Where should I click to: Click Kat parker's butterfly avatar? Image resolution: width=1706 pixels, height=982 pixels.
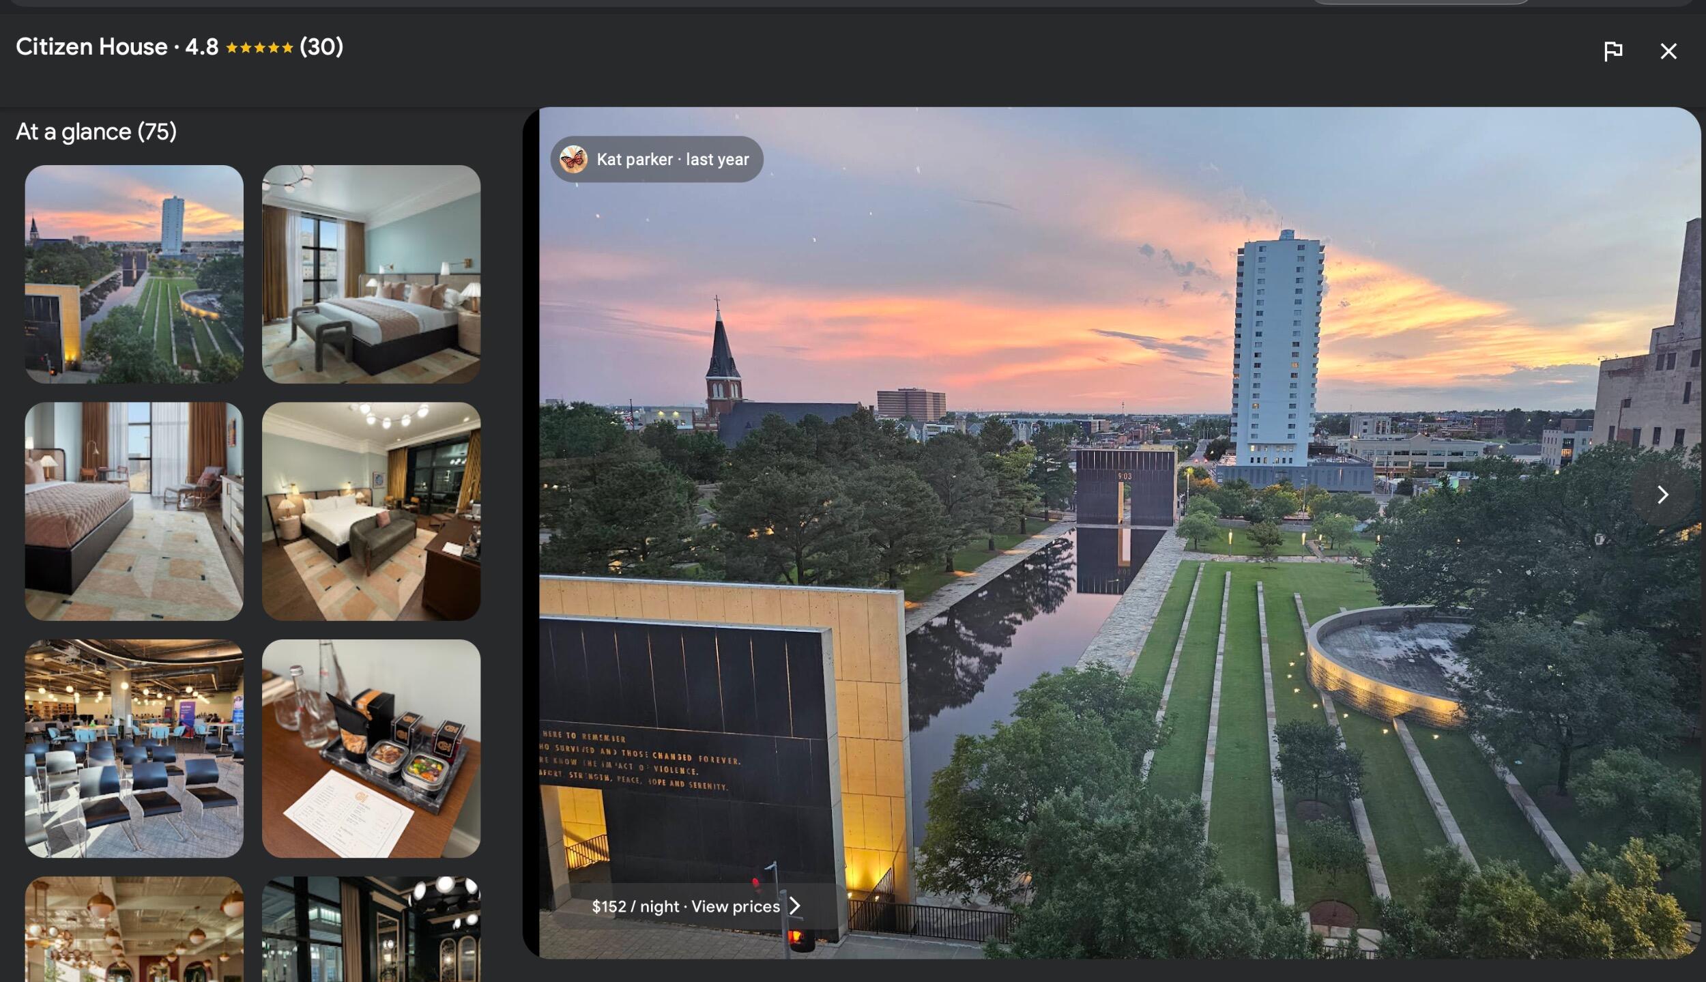click(573, 159)
